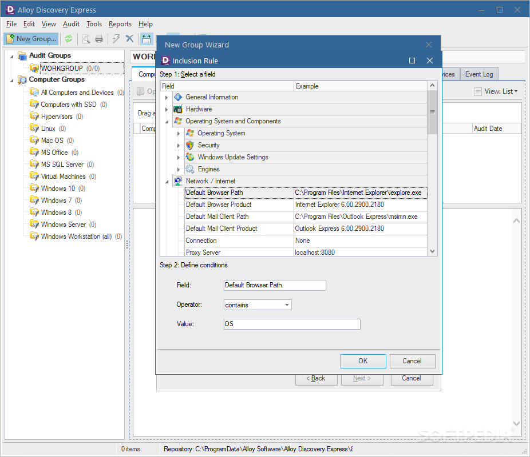Click the field list scrollbar up arrow
Viewport: 530px width, 457px height.
[x=432, y=86]
